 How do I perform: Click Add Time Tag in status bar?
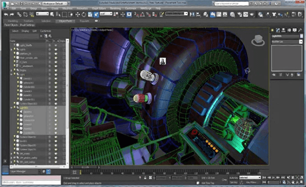tap(208, 183)
